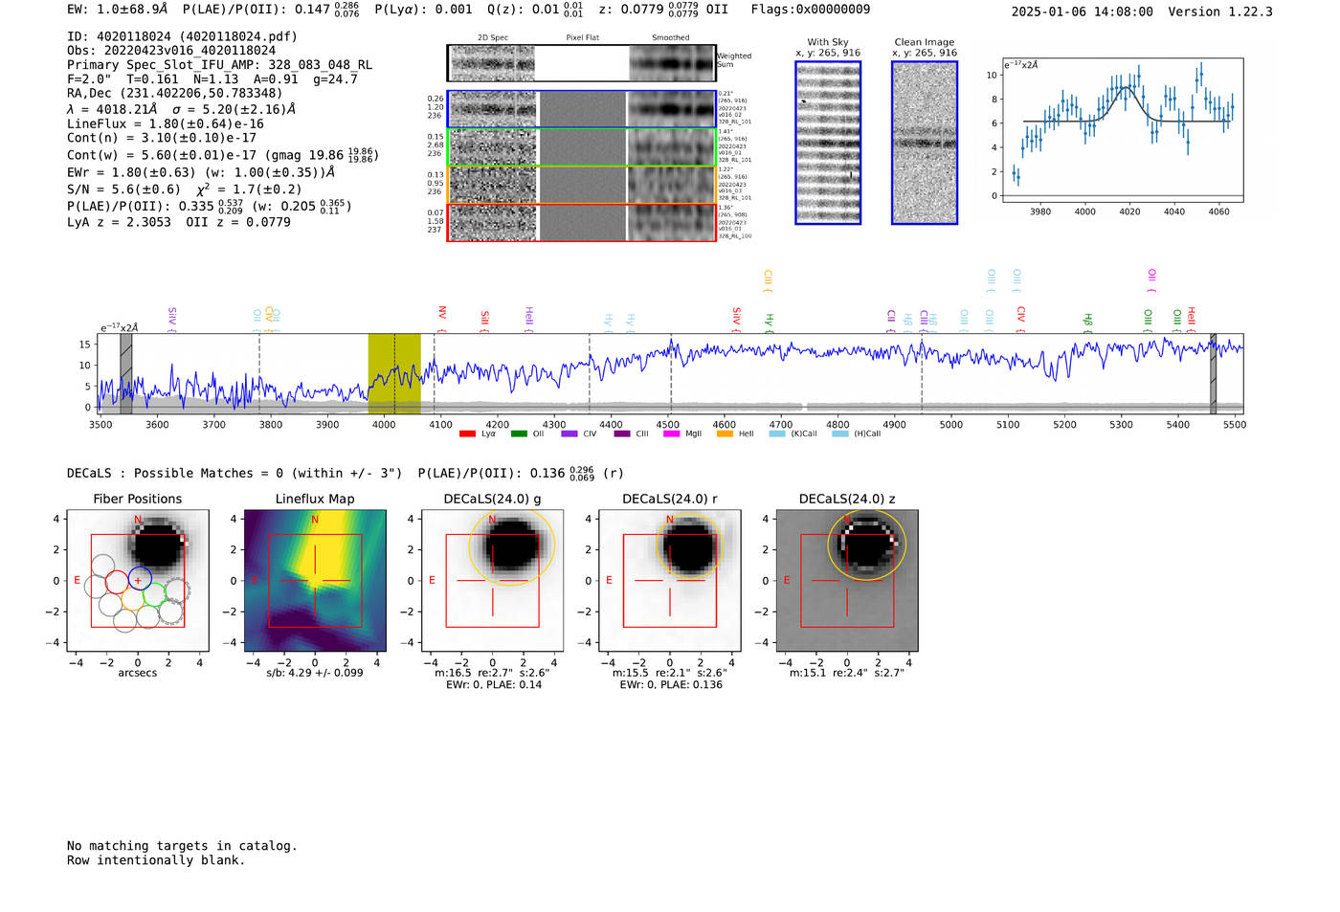The image size is (1340, 912).
Task: Open the Fiber Positions panel image
Action: pos(138,580)
